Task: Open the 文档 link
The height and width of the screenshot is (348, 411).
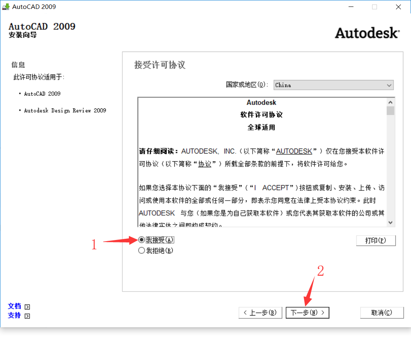Action: pos(14,306)
